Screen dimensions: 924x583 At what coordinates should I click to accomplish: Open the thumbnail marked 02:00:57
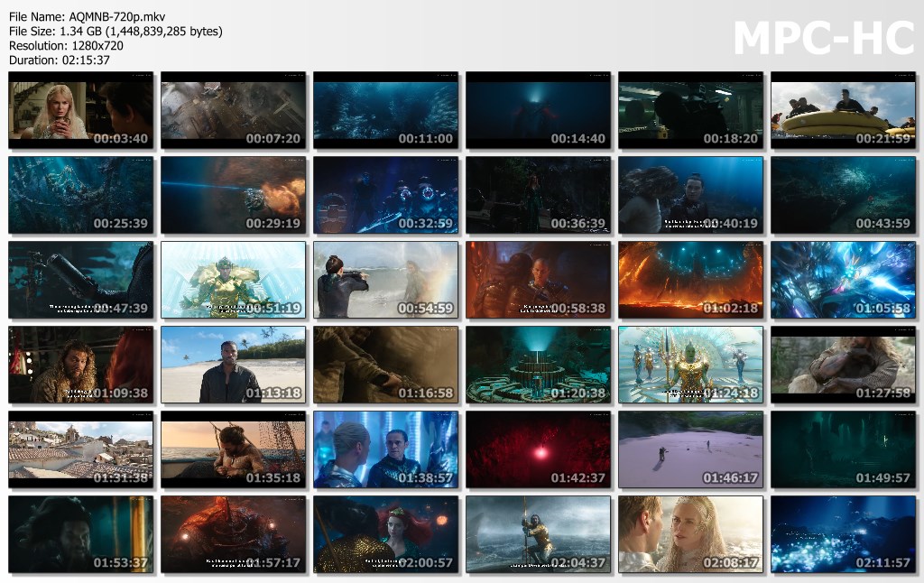point(386,534)
